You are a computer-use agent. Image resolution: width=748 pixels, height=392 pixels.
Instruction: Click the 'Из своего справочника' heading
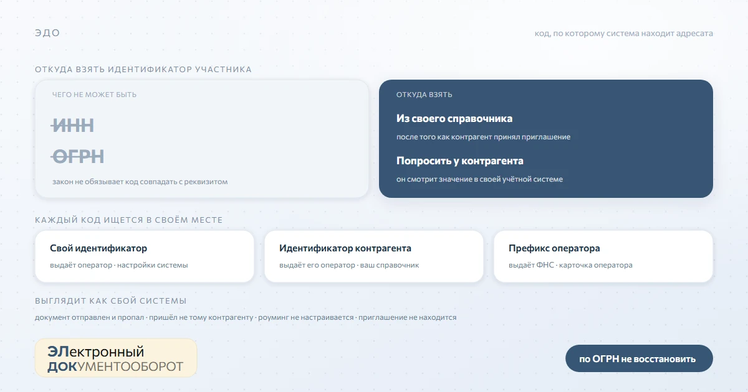[x=454, y=118]
